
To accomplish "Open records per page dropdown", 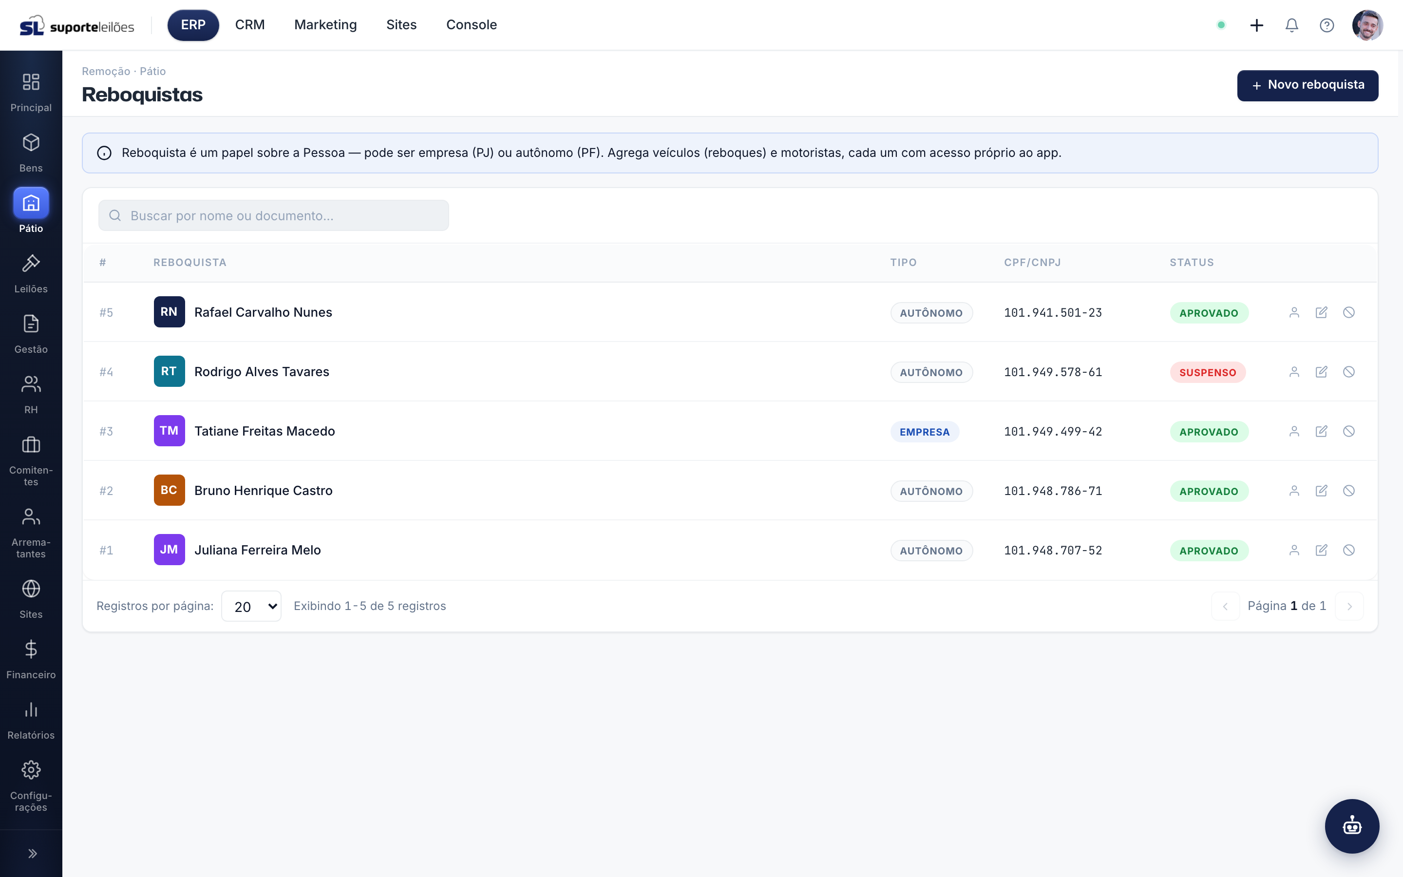I will tap(251, 606).
